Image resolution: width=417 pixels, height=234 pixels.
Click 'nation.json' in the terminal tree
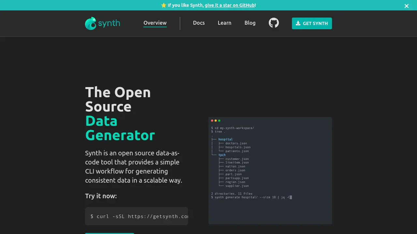coord(235,166)
